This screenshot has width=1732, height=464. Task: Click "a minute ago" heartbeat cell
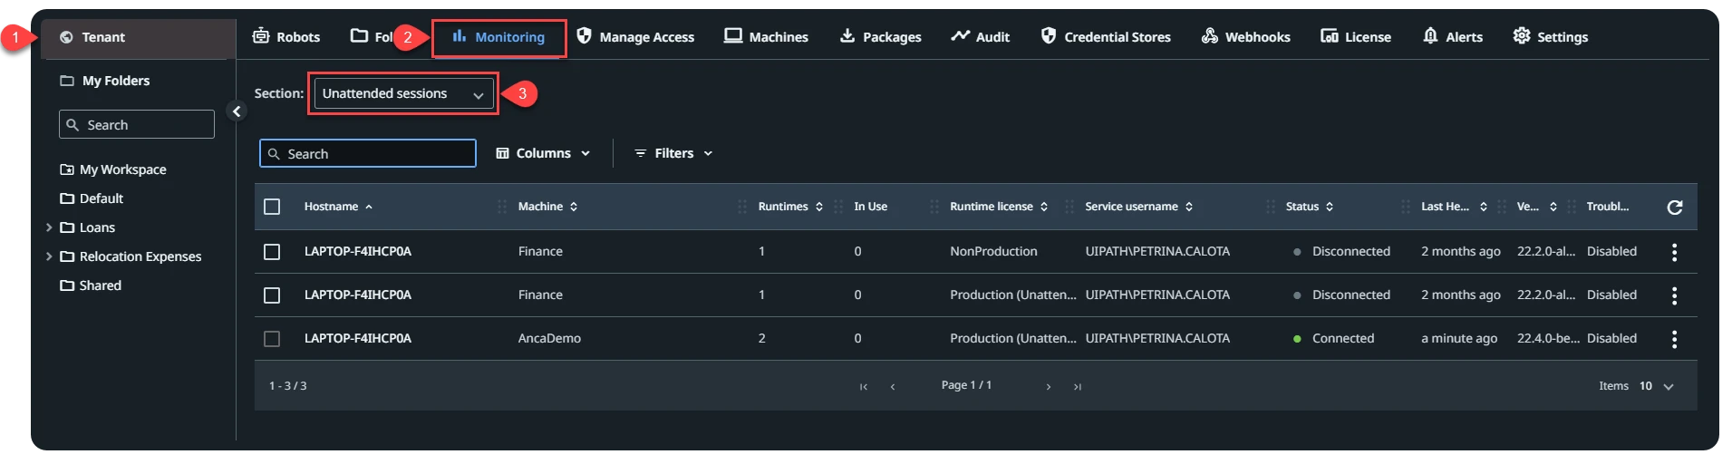pos(1458,338)
